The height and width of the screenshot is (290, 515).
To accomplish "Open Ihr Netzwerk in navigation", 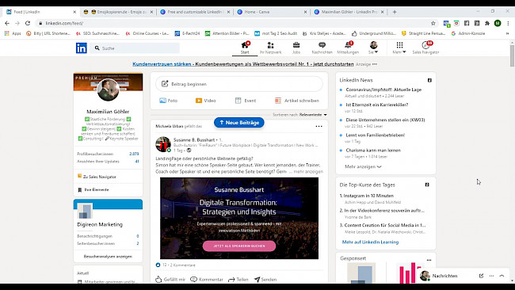I will pyautogui.click(x=271, y=48).
